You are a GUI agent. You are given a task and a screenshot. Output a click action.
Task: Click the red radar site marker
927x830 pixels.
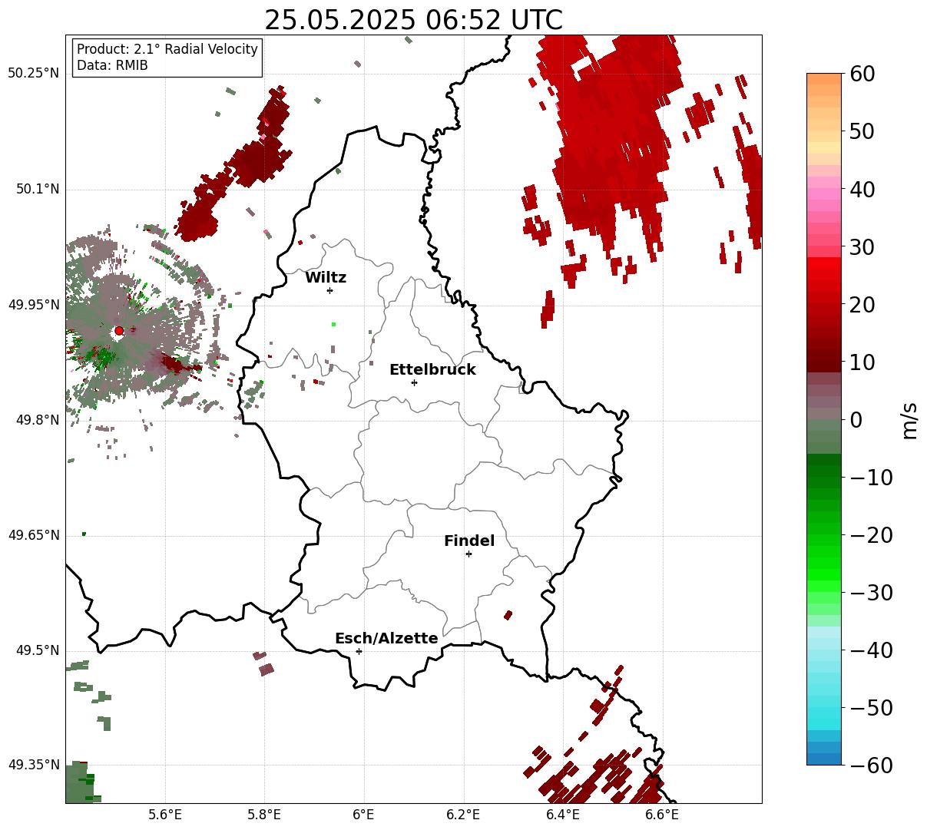(119, 331)
